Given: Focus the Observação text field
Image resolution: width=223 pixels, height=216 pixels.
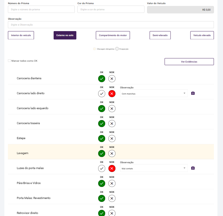Looking at the screenshot, I should coord(111,25).
